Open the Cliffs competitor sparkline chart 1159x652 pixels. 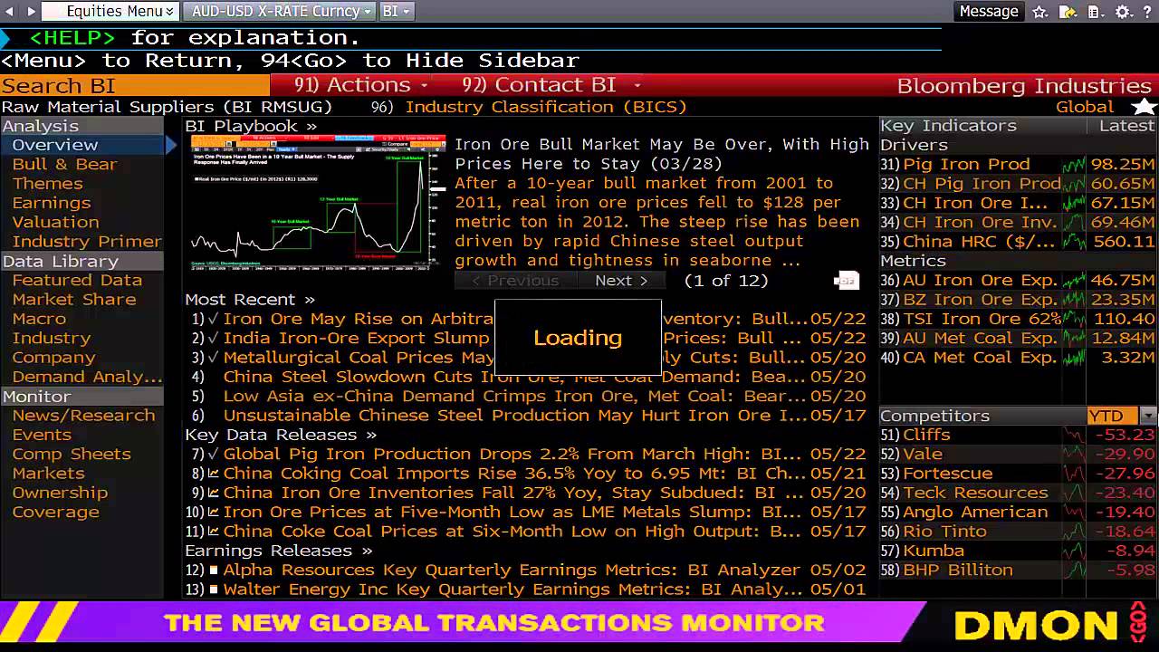click(1074, 435)
